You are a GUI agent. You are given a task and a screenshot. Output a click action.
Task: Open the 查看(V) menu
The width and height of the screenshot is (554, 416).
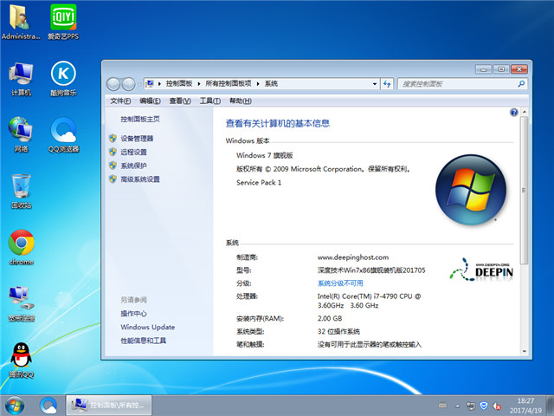(180, 101)
